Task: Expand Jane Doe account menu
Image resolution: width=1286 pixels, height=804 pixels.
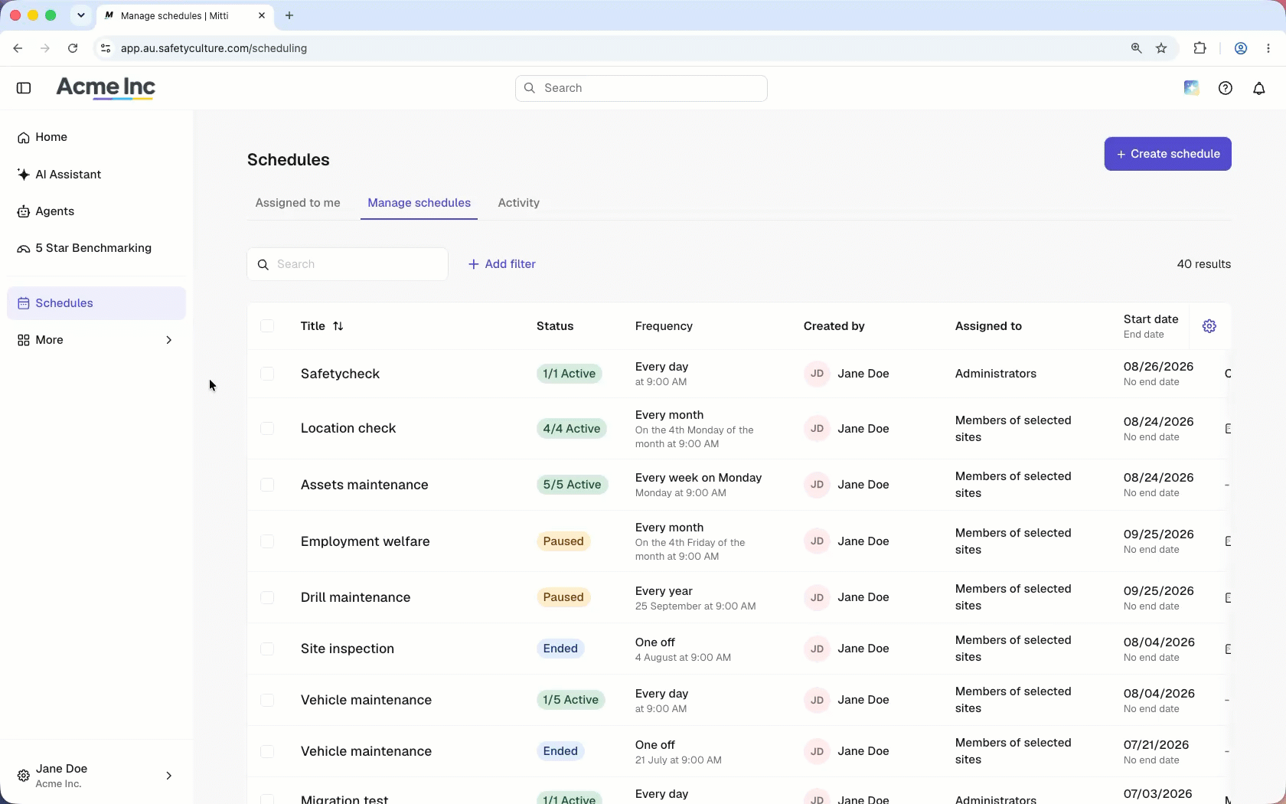Action: point(96,776)
